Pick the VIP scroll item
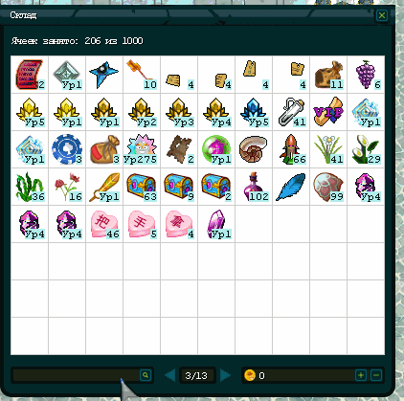The width and height of the screenshot is (404, 401). (328, 112)
